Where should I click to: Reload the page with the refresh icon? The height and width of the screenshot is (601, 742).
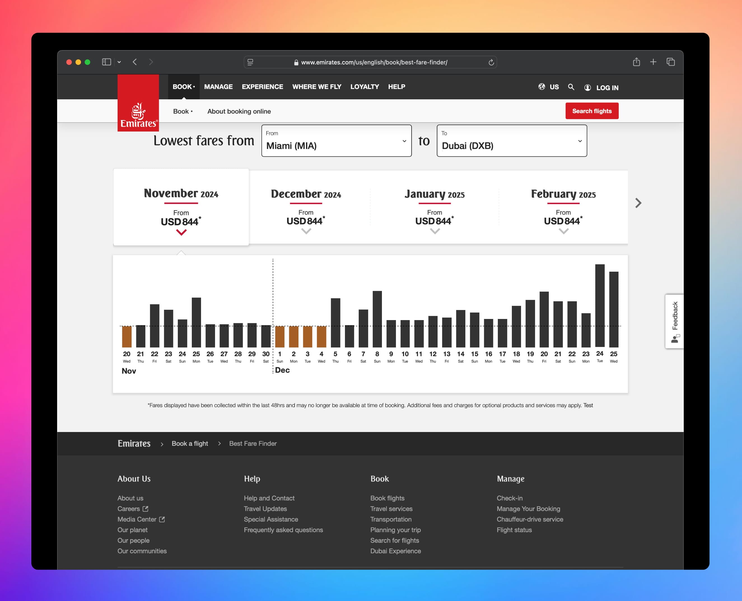click(x=491, y=62)
